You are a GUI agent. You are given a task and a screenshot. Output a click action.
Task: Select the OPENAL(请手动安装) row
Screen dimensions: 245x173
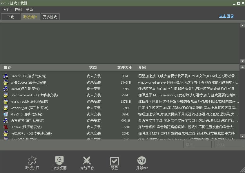pyautogui.click(x=120, y=127)
